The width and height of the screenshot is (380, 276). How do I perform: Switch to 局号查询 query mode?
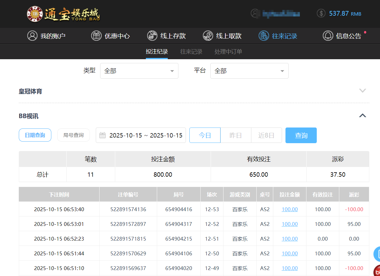pos(74,135)
